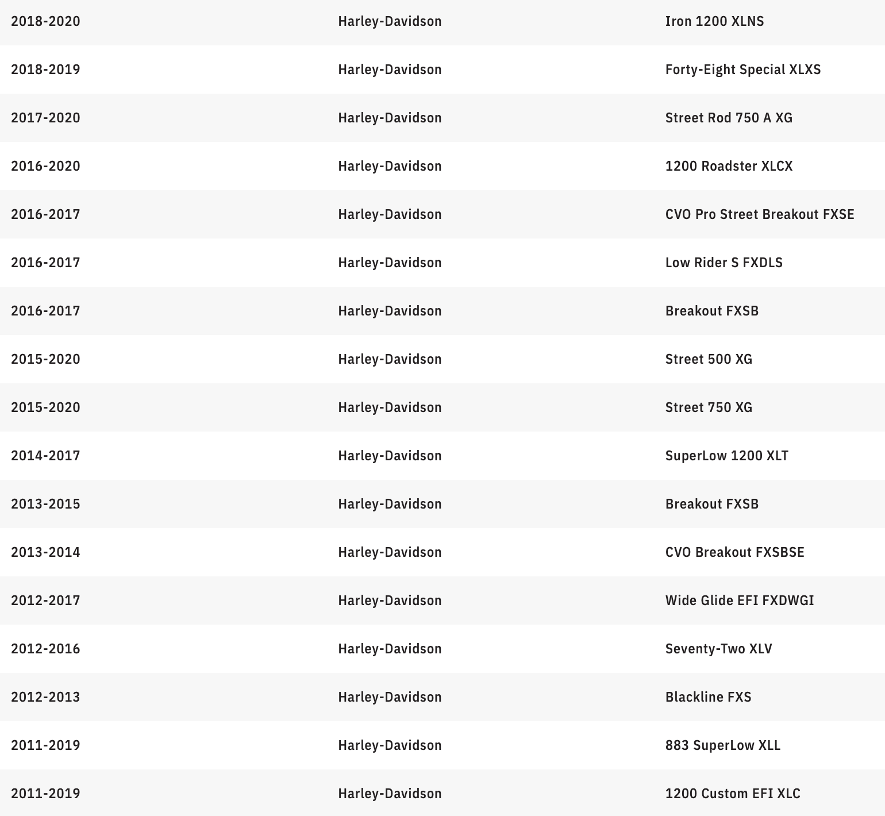This screenshot has width=885, height=816.
Task: Click the Seventy-Two XLV model
Action: coord(718,649)
